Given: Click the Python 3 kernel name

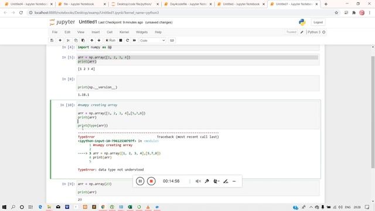Looking at the screenshot, I should [314, 32].
